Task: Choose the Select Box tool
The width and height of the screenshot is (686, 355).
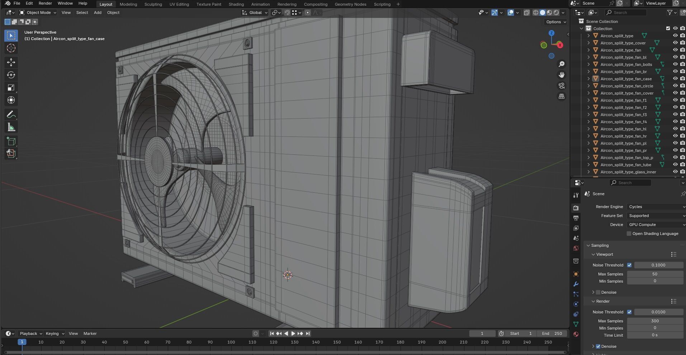Action: pos(11,35)
